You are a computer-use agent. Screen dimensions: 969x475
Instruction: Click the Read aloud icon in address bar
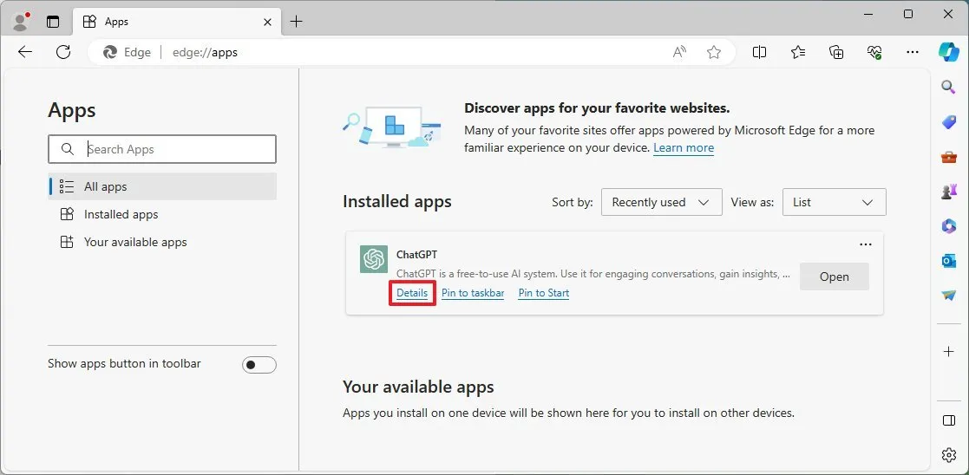(680, 53)
